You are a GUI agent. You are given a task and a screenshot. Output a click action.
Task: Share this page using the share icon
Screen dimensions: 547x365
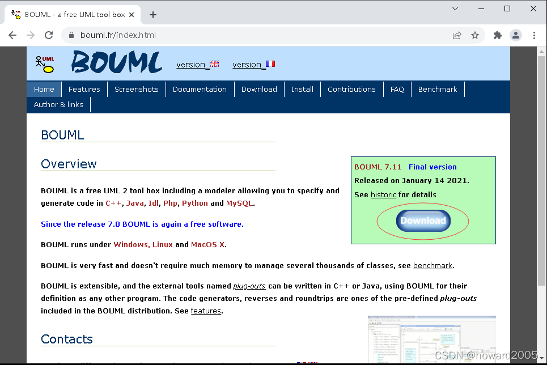point(457,35)
